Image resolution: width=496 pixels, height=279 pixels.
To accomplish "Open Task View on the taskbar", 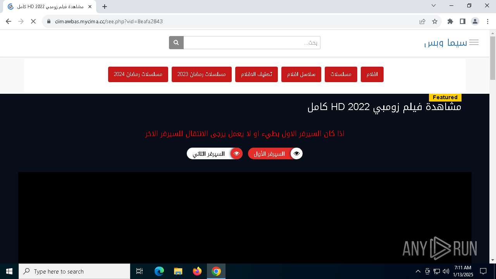I will pos(139,271).
